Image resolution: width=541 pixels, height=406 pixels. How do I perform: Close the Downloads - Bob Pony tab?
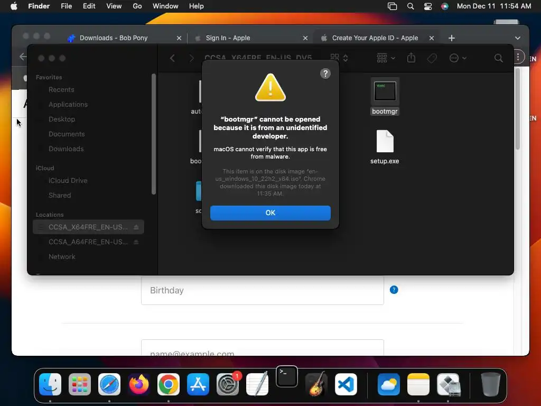point(179,38)
